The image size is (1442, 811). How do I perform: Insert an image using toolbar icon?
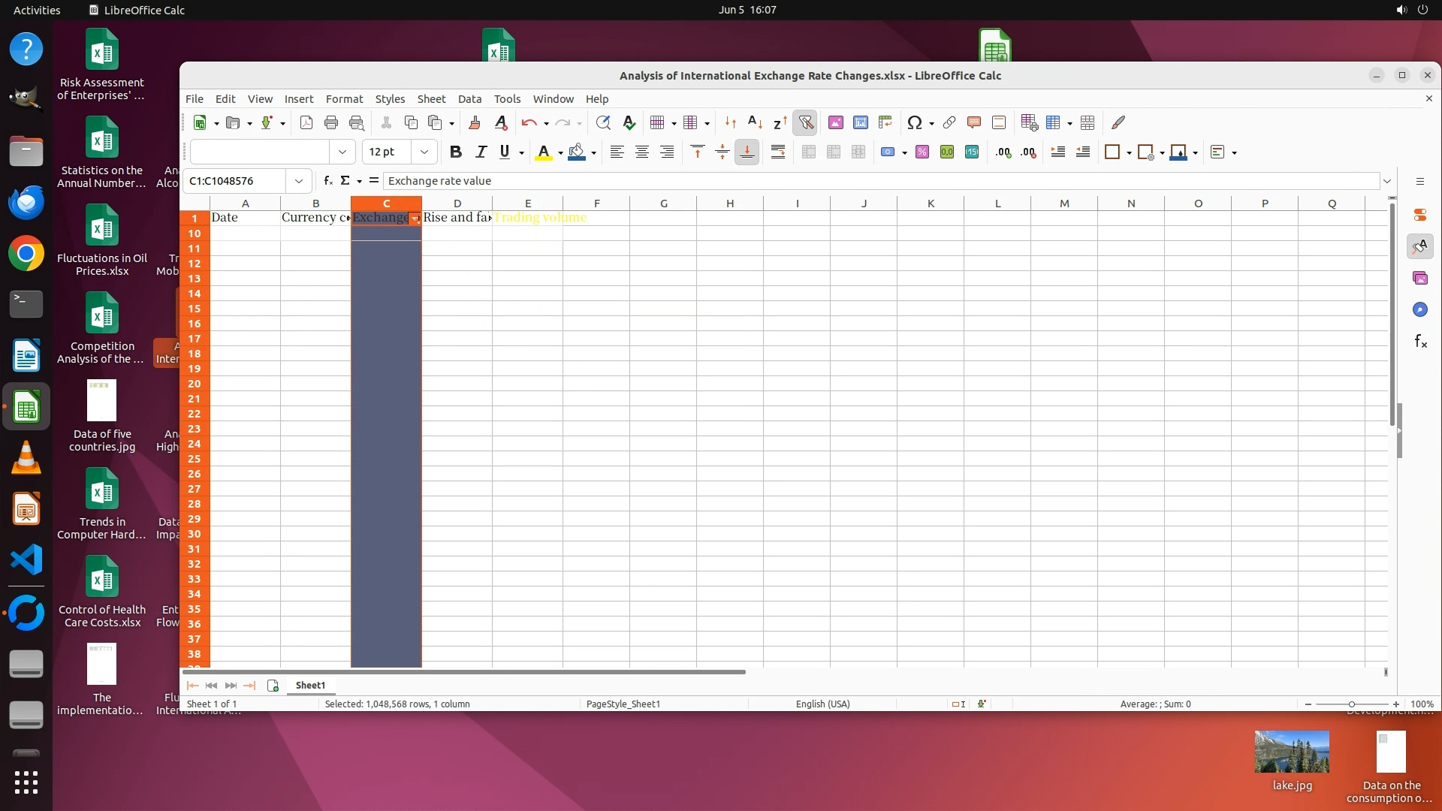[835, 122]
